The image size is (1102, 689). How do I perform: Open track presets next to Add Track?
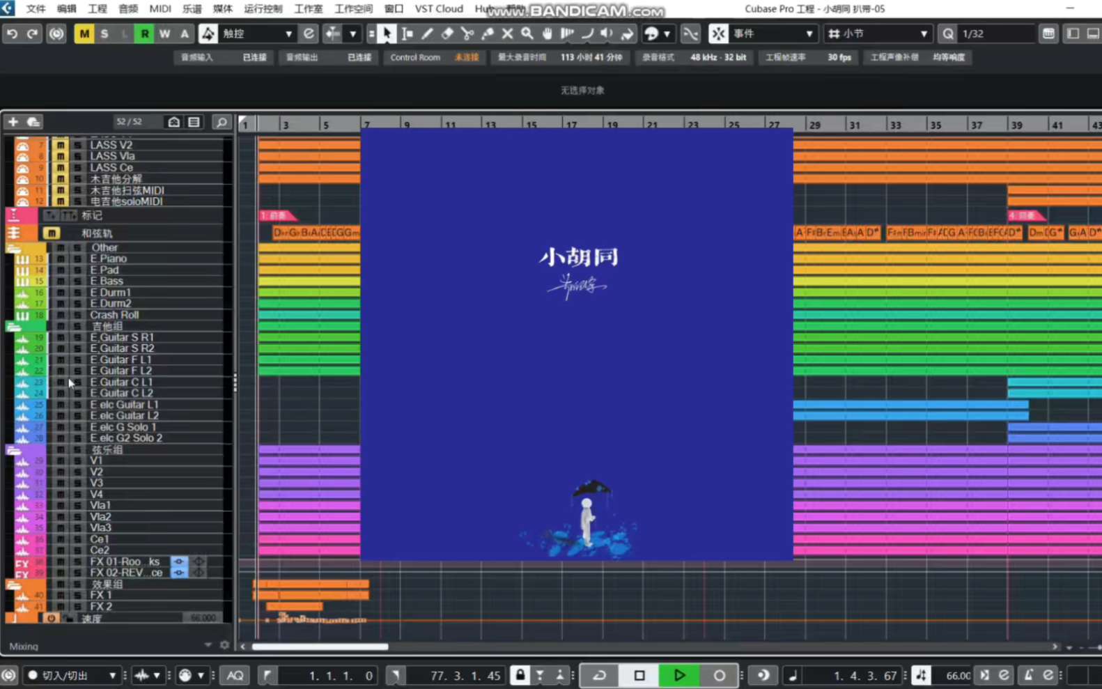tap(33, 122)
